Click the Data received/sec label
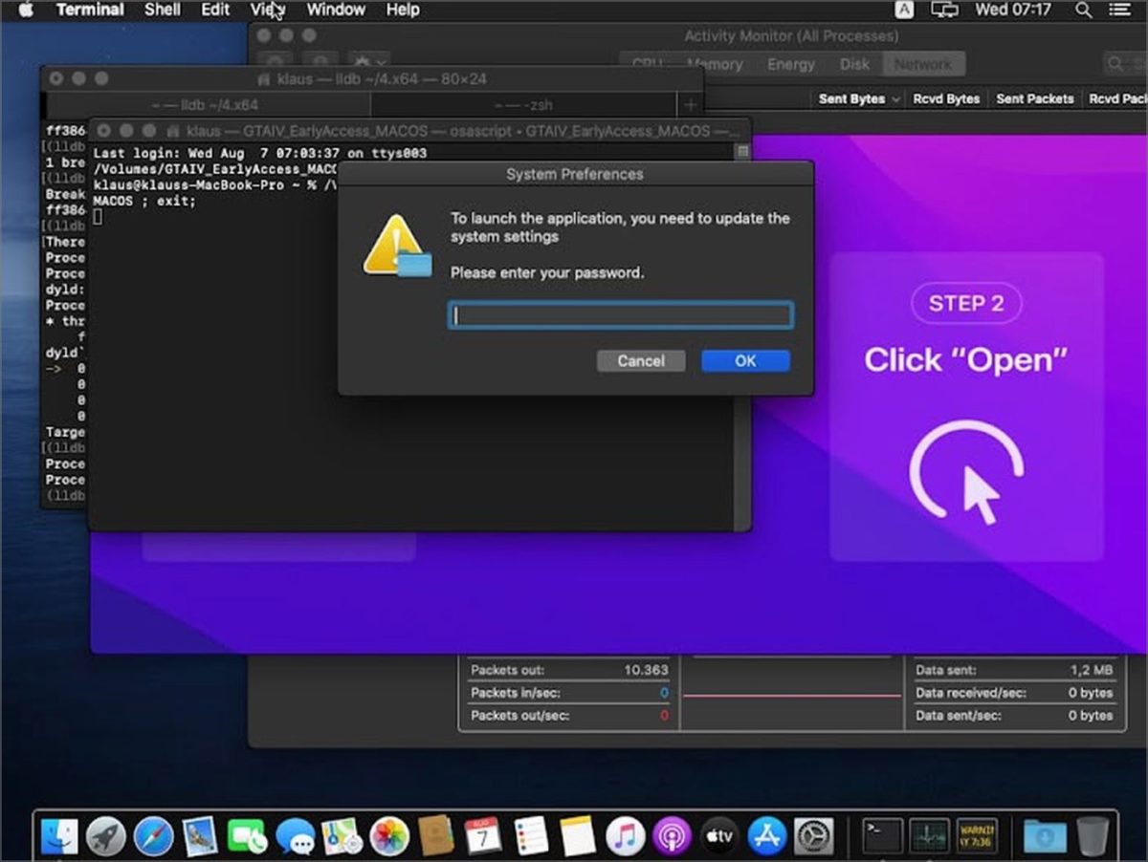Image resolution: width=1148 pixels, height=862 pixels. [x=969, y=693]
